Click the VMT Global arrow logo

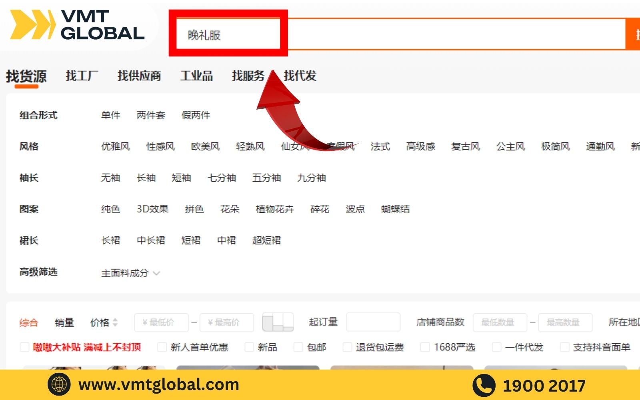pyautogui.click(x=32, y=25)
